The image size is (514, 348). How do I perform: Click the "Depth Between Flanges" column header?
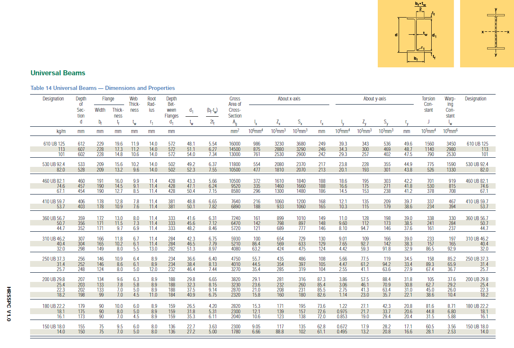click(171, 107)
